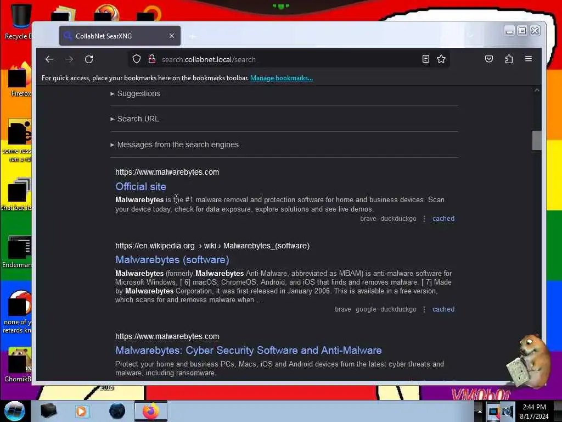Open the black box taskbar icon

point(48,411)
